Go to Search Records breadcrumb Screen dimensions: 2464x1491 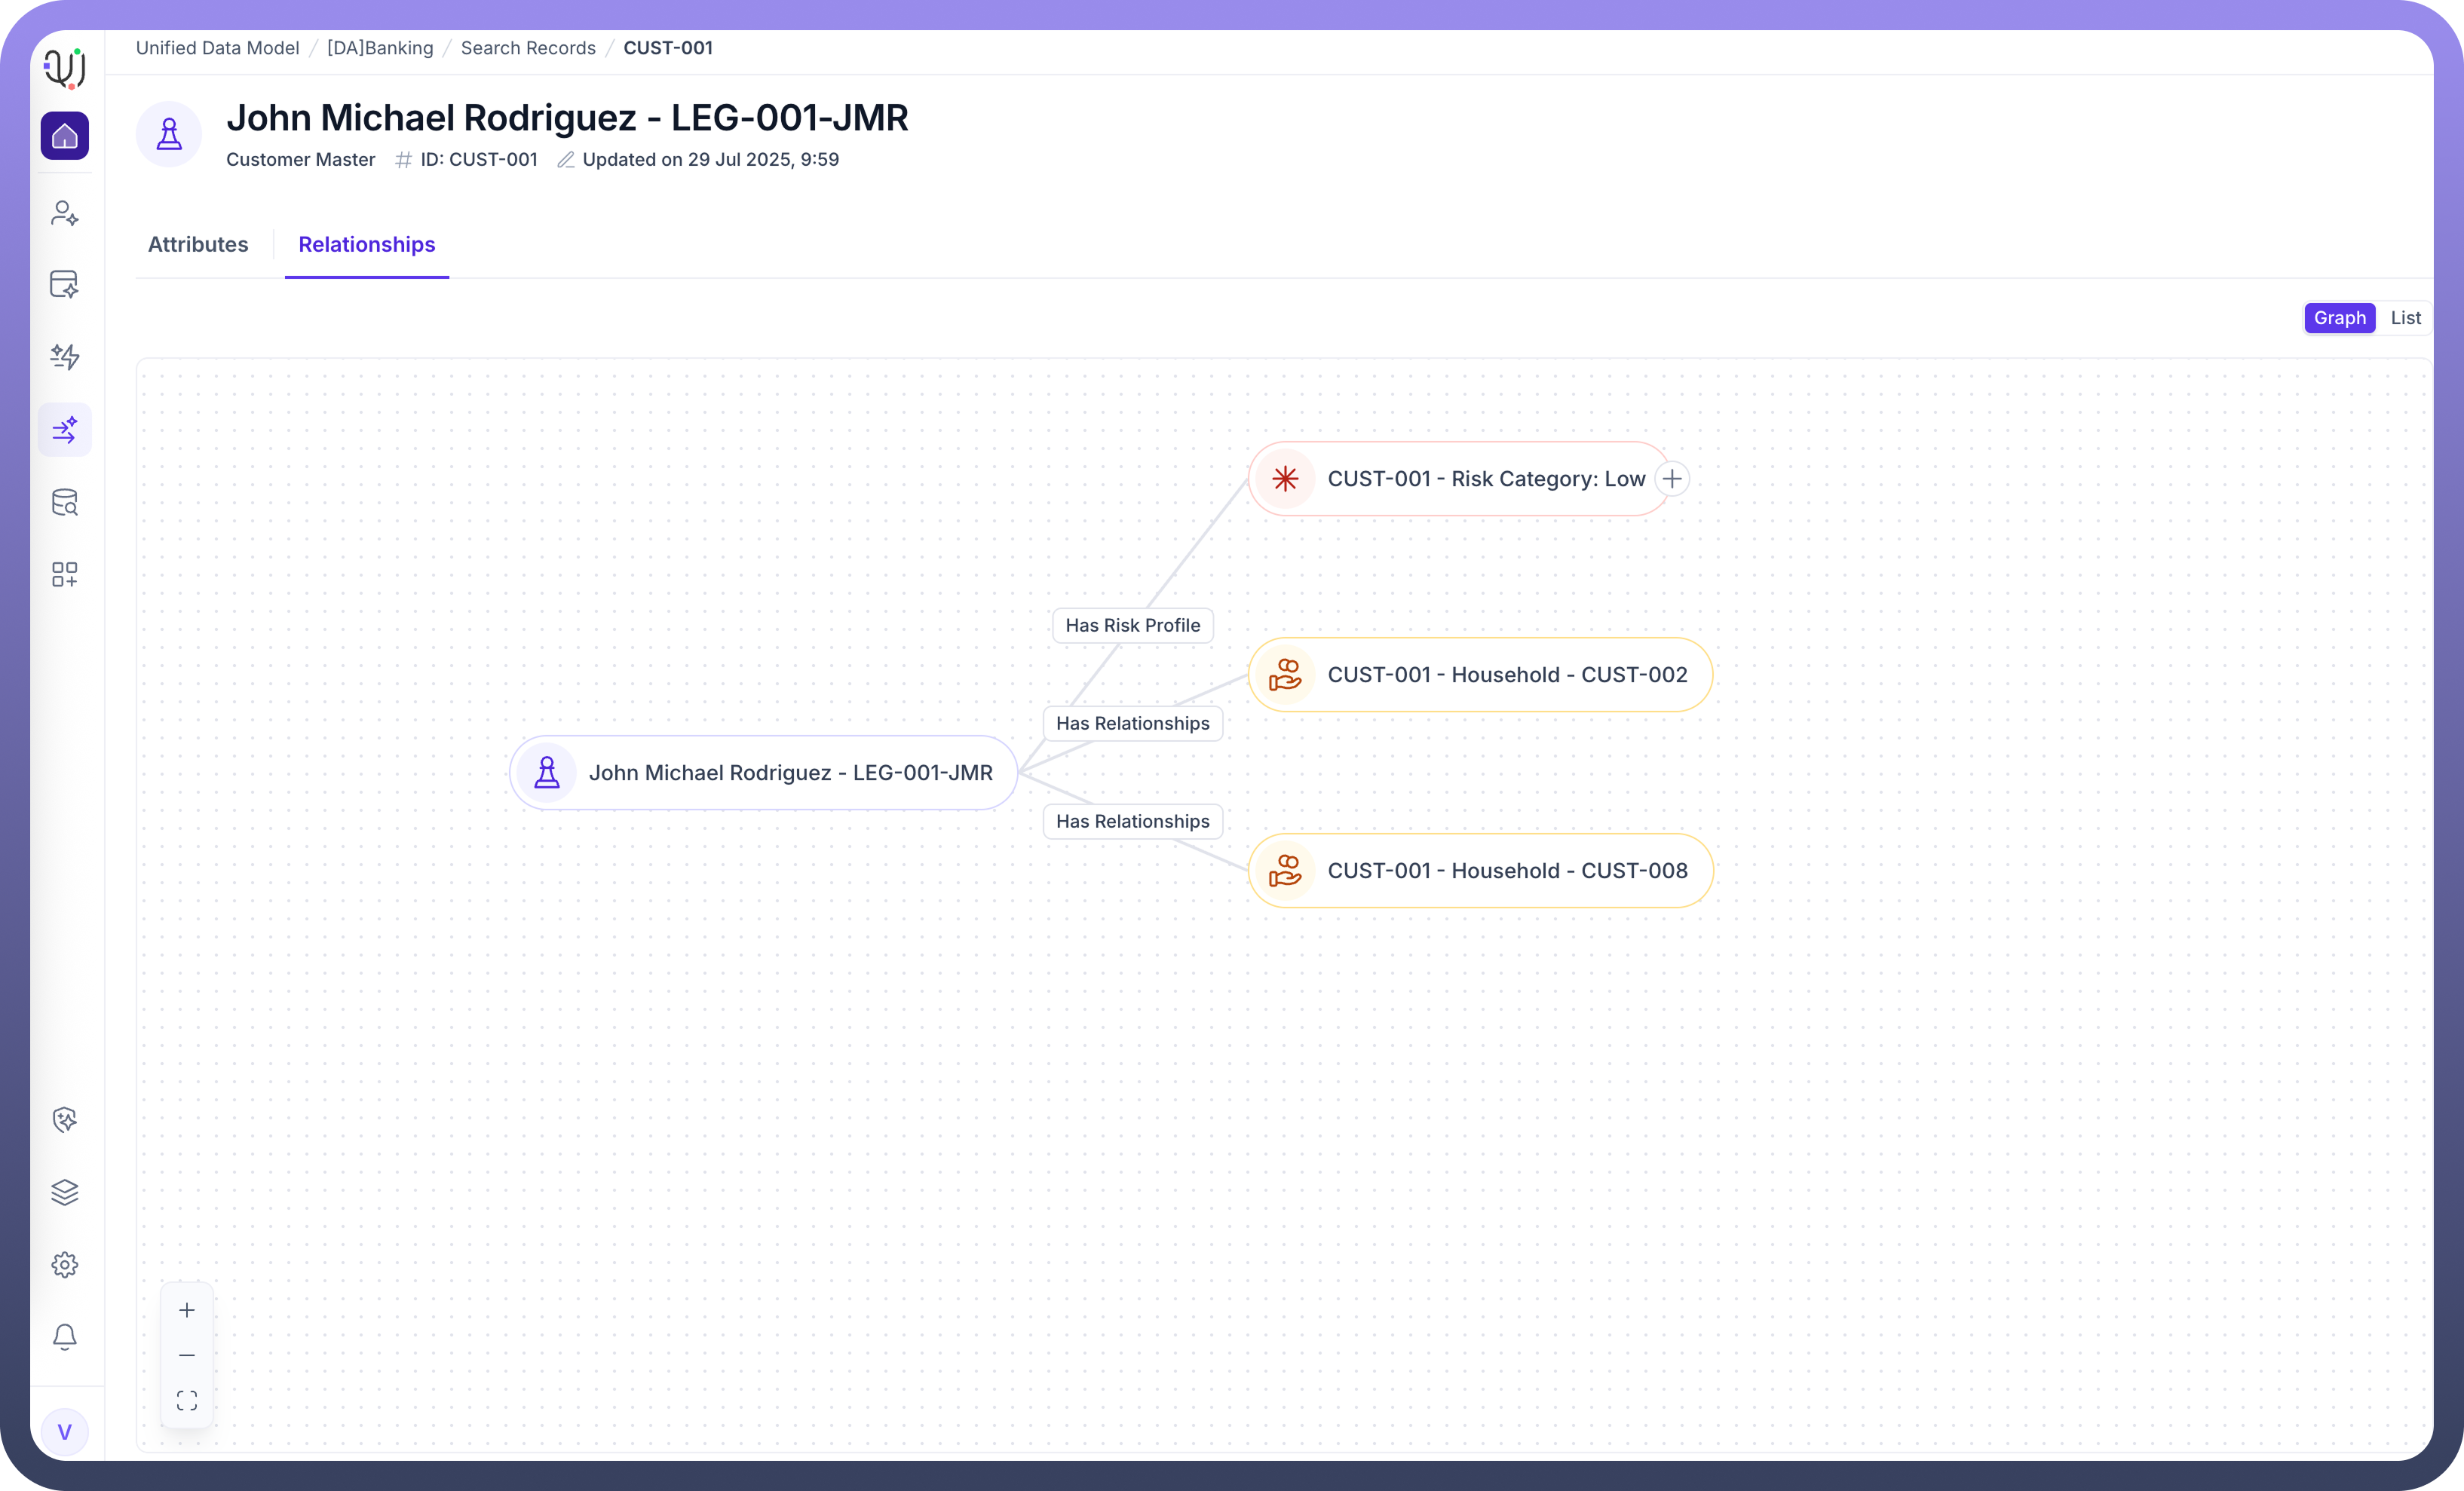pos(528,48)
